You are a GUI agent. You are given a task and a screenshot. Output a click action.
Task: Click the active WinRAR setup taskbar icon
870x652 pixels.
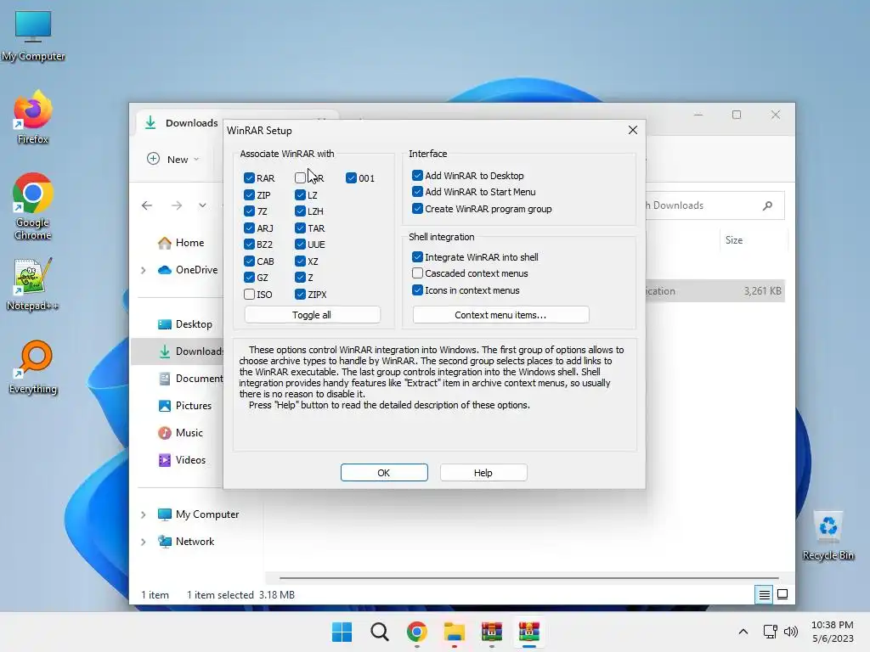point(528,632)
